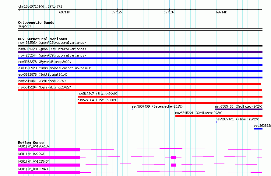Click the 69712k ruler label

pos(117,12)
